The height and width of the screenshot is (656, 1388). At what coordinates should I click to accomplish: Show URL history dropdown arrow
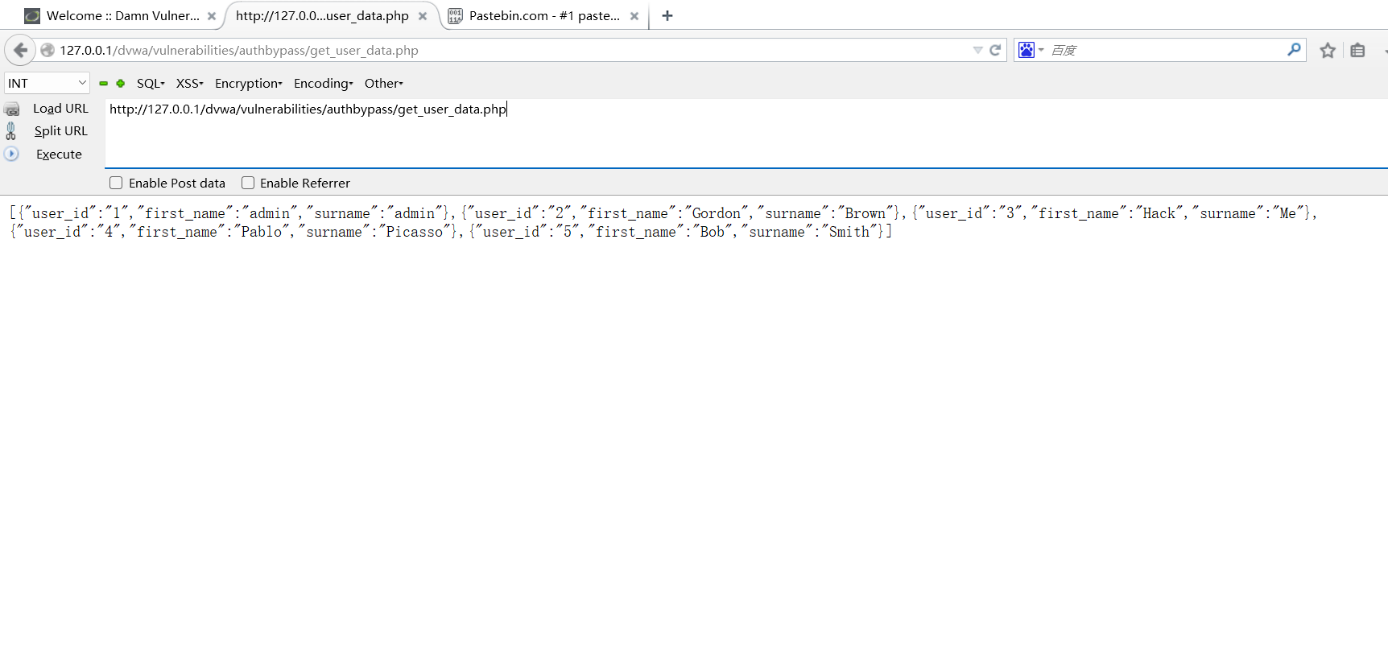pyautogui.click(x=977, y=50)
